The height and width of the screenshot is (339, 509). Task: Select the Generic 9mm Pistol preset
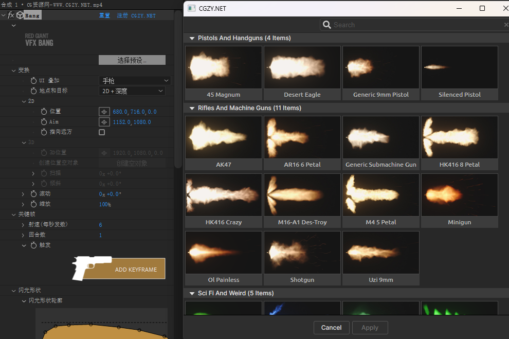(x=381, y=73)
